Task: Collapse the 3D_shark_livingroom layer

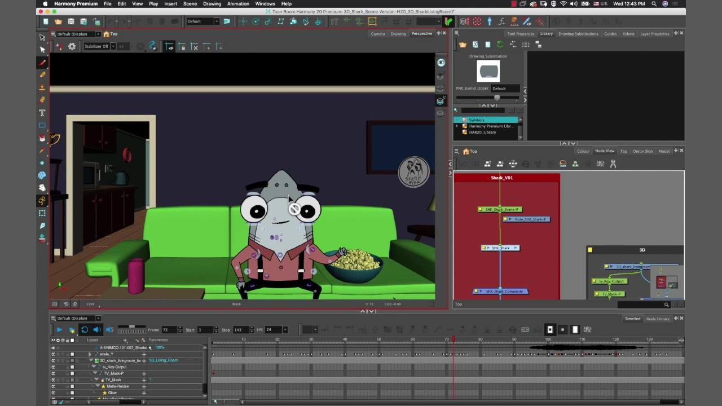Action: point(91,360)
